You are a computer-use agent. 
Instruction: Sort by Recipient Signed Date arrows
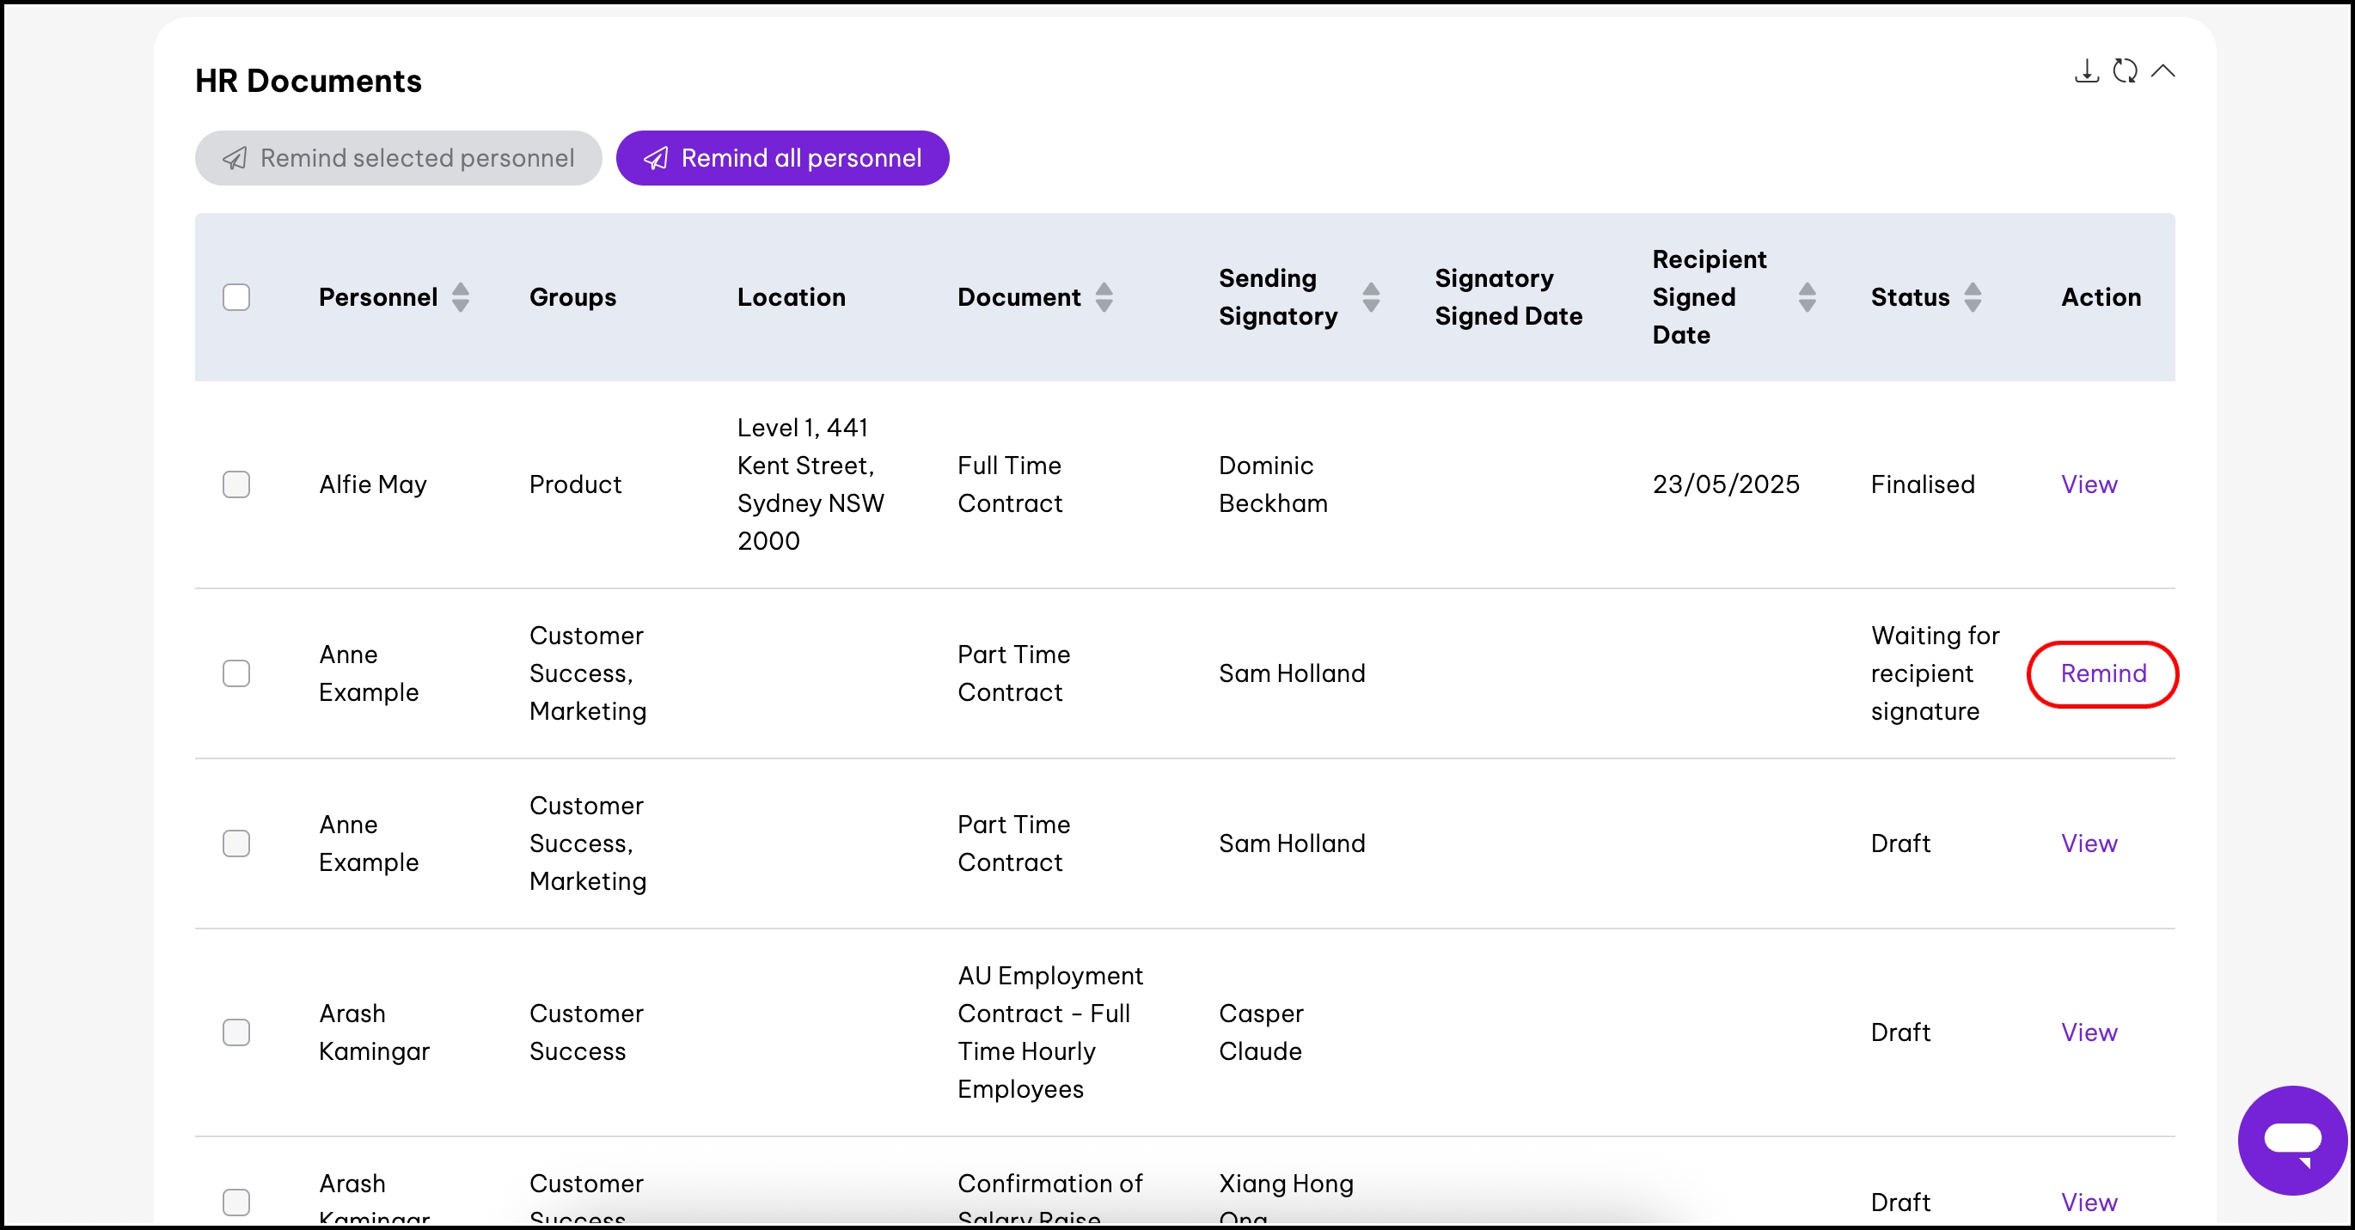coord(1807,297)
